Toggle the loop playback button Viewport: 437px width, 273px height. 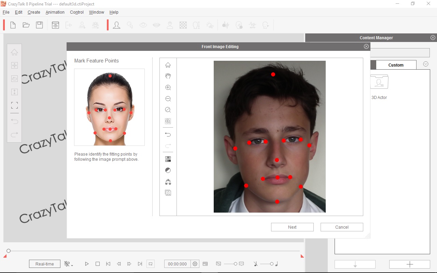click(151, 264)
